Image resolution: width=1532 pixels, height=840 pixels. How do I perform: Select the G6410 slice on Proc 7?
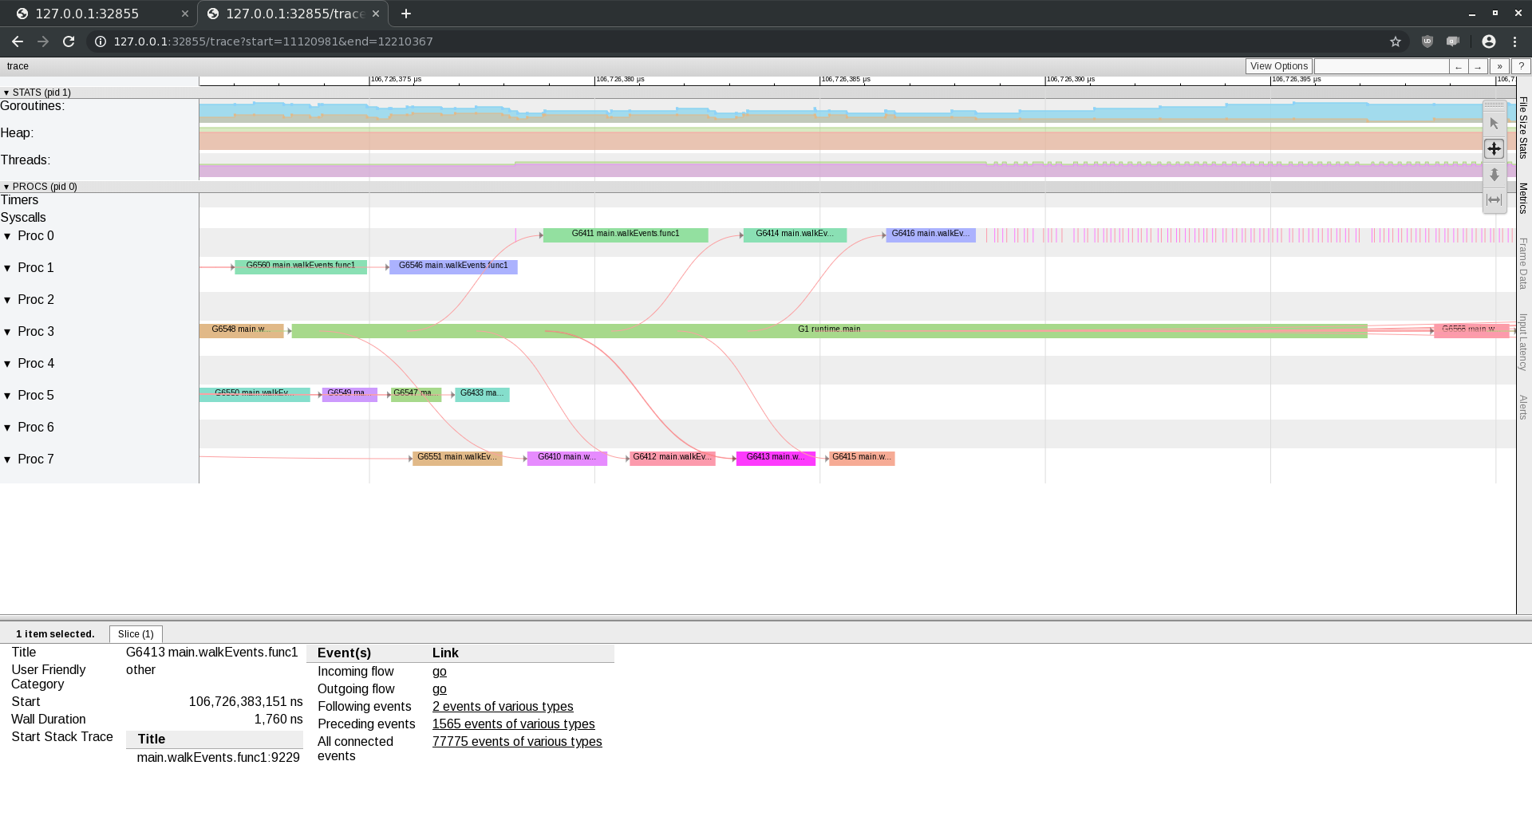(567, 458)
